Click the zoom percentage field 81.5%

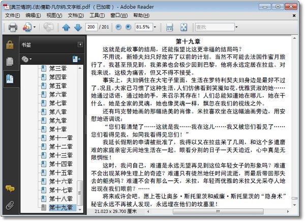[x=143, y=27]
